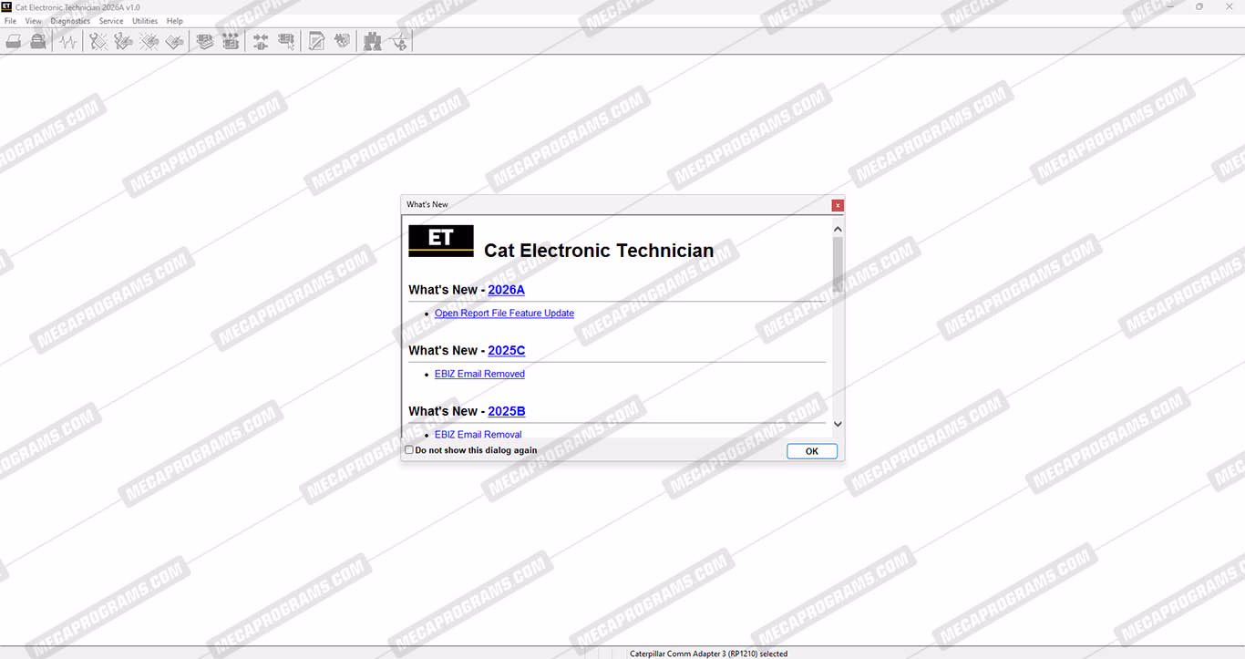Open the Logged Diagnostic Codes toolbar icon
The height and width of the screenshot is (659, 1245).
124,41
